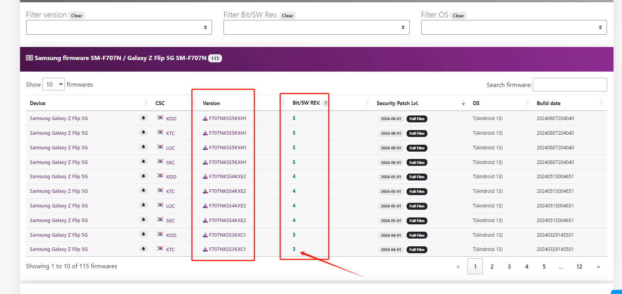This screenshot has width=622, height=294.
Task: Download F707NKSS5KXH1 firmware in first KOO row
Action: 225,118
